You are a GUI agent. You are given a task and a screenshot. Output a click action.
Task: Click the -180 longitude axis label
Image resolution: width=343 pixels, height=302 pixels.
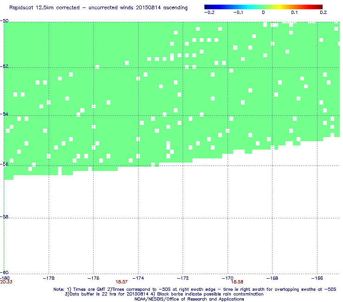click(x=5, y=278)
